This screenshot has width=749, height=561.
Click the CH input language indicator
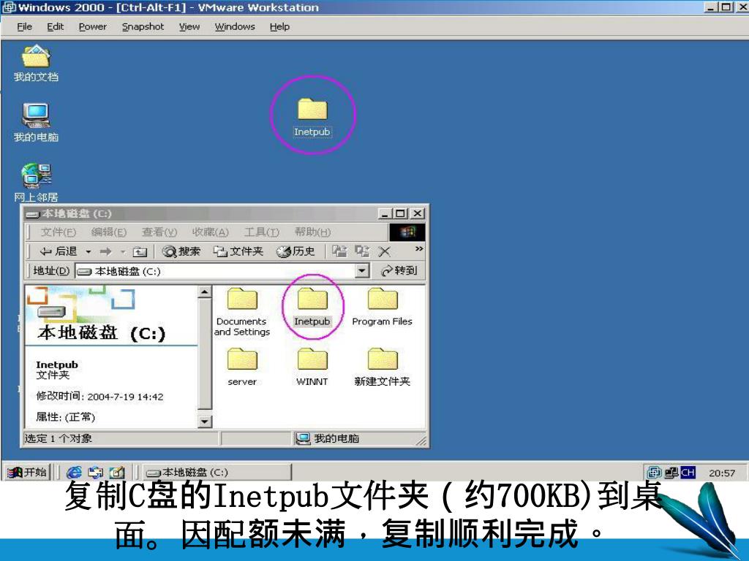coord(688,473)
